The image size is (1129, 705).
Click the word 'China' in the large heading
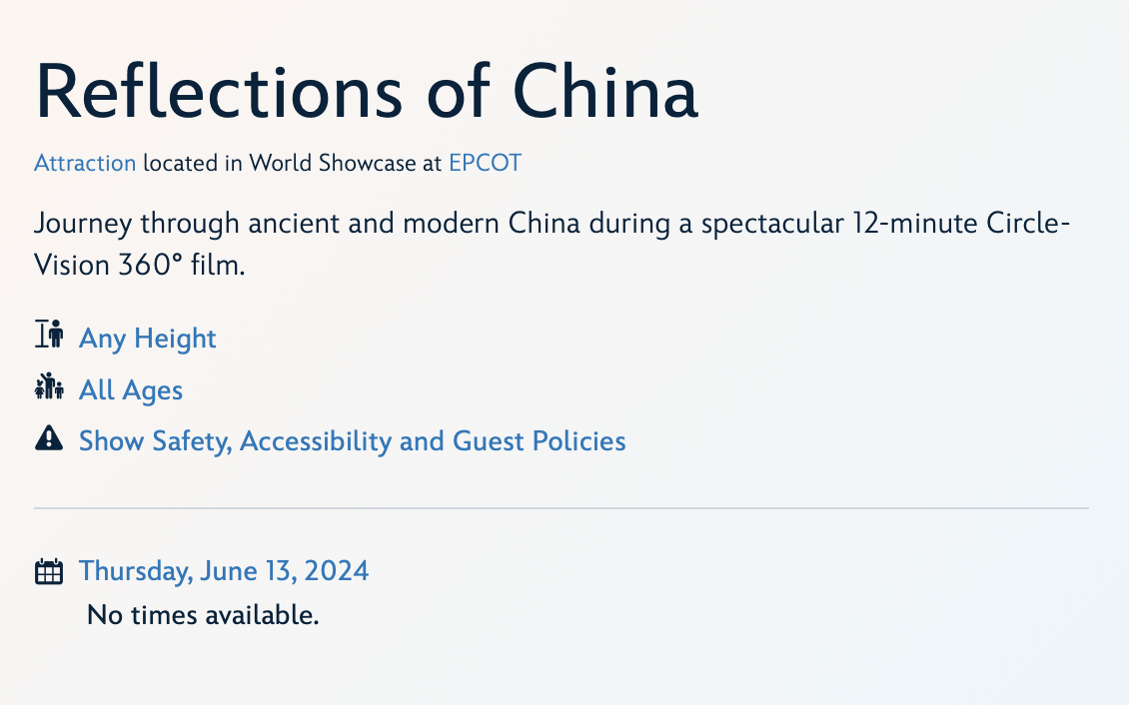pos(604,92)
